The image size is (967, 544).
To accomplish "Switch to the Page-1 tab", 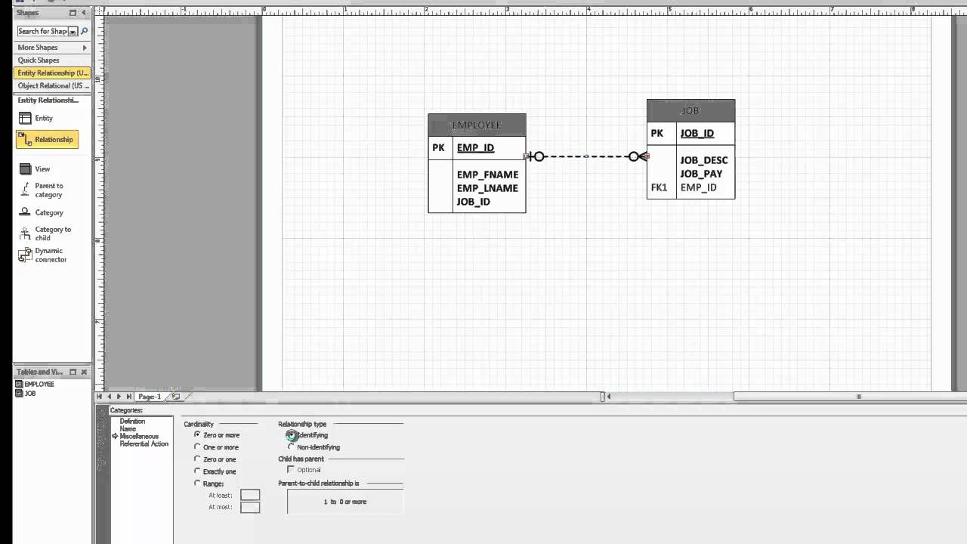I will pos(149,397).
